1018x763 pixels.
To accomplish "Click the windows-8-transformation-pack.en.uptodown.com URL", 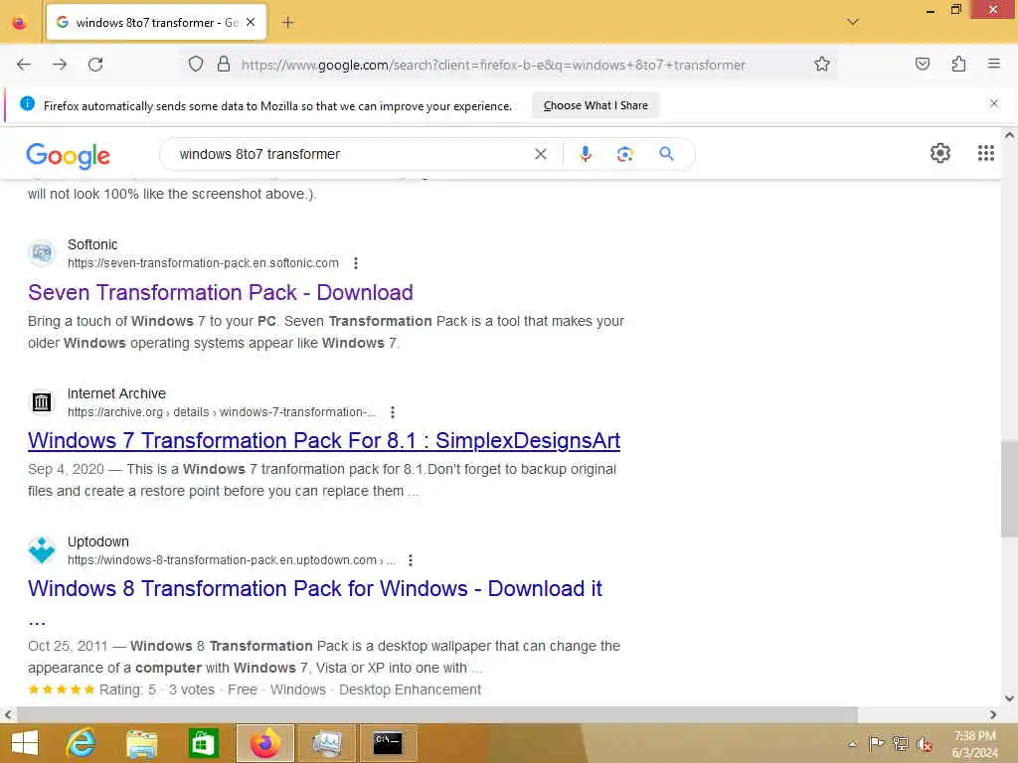I will point(231,560).
